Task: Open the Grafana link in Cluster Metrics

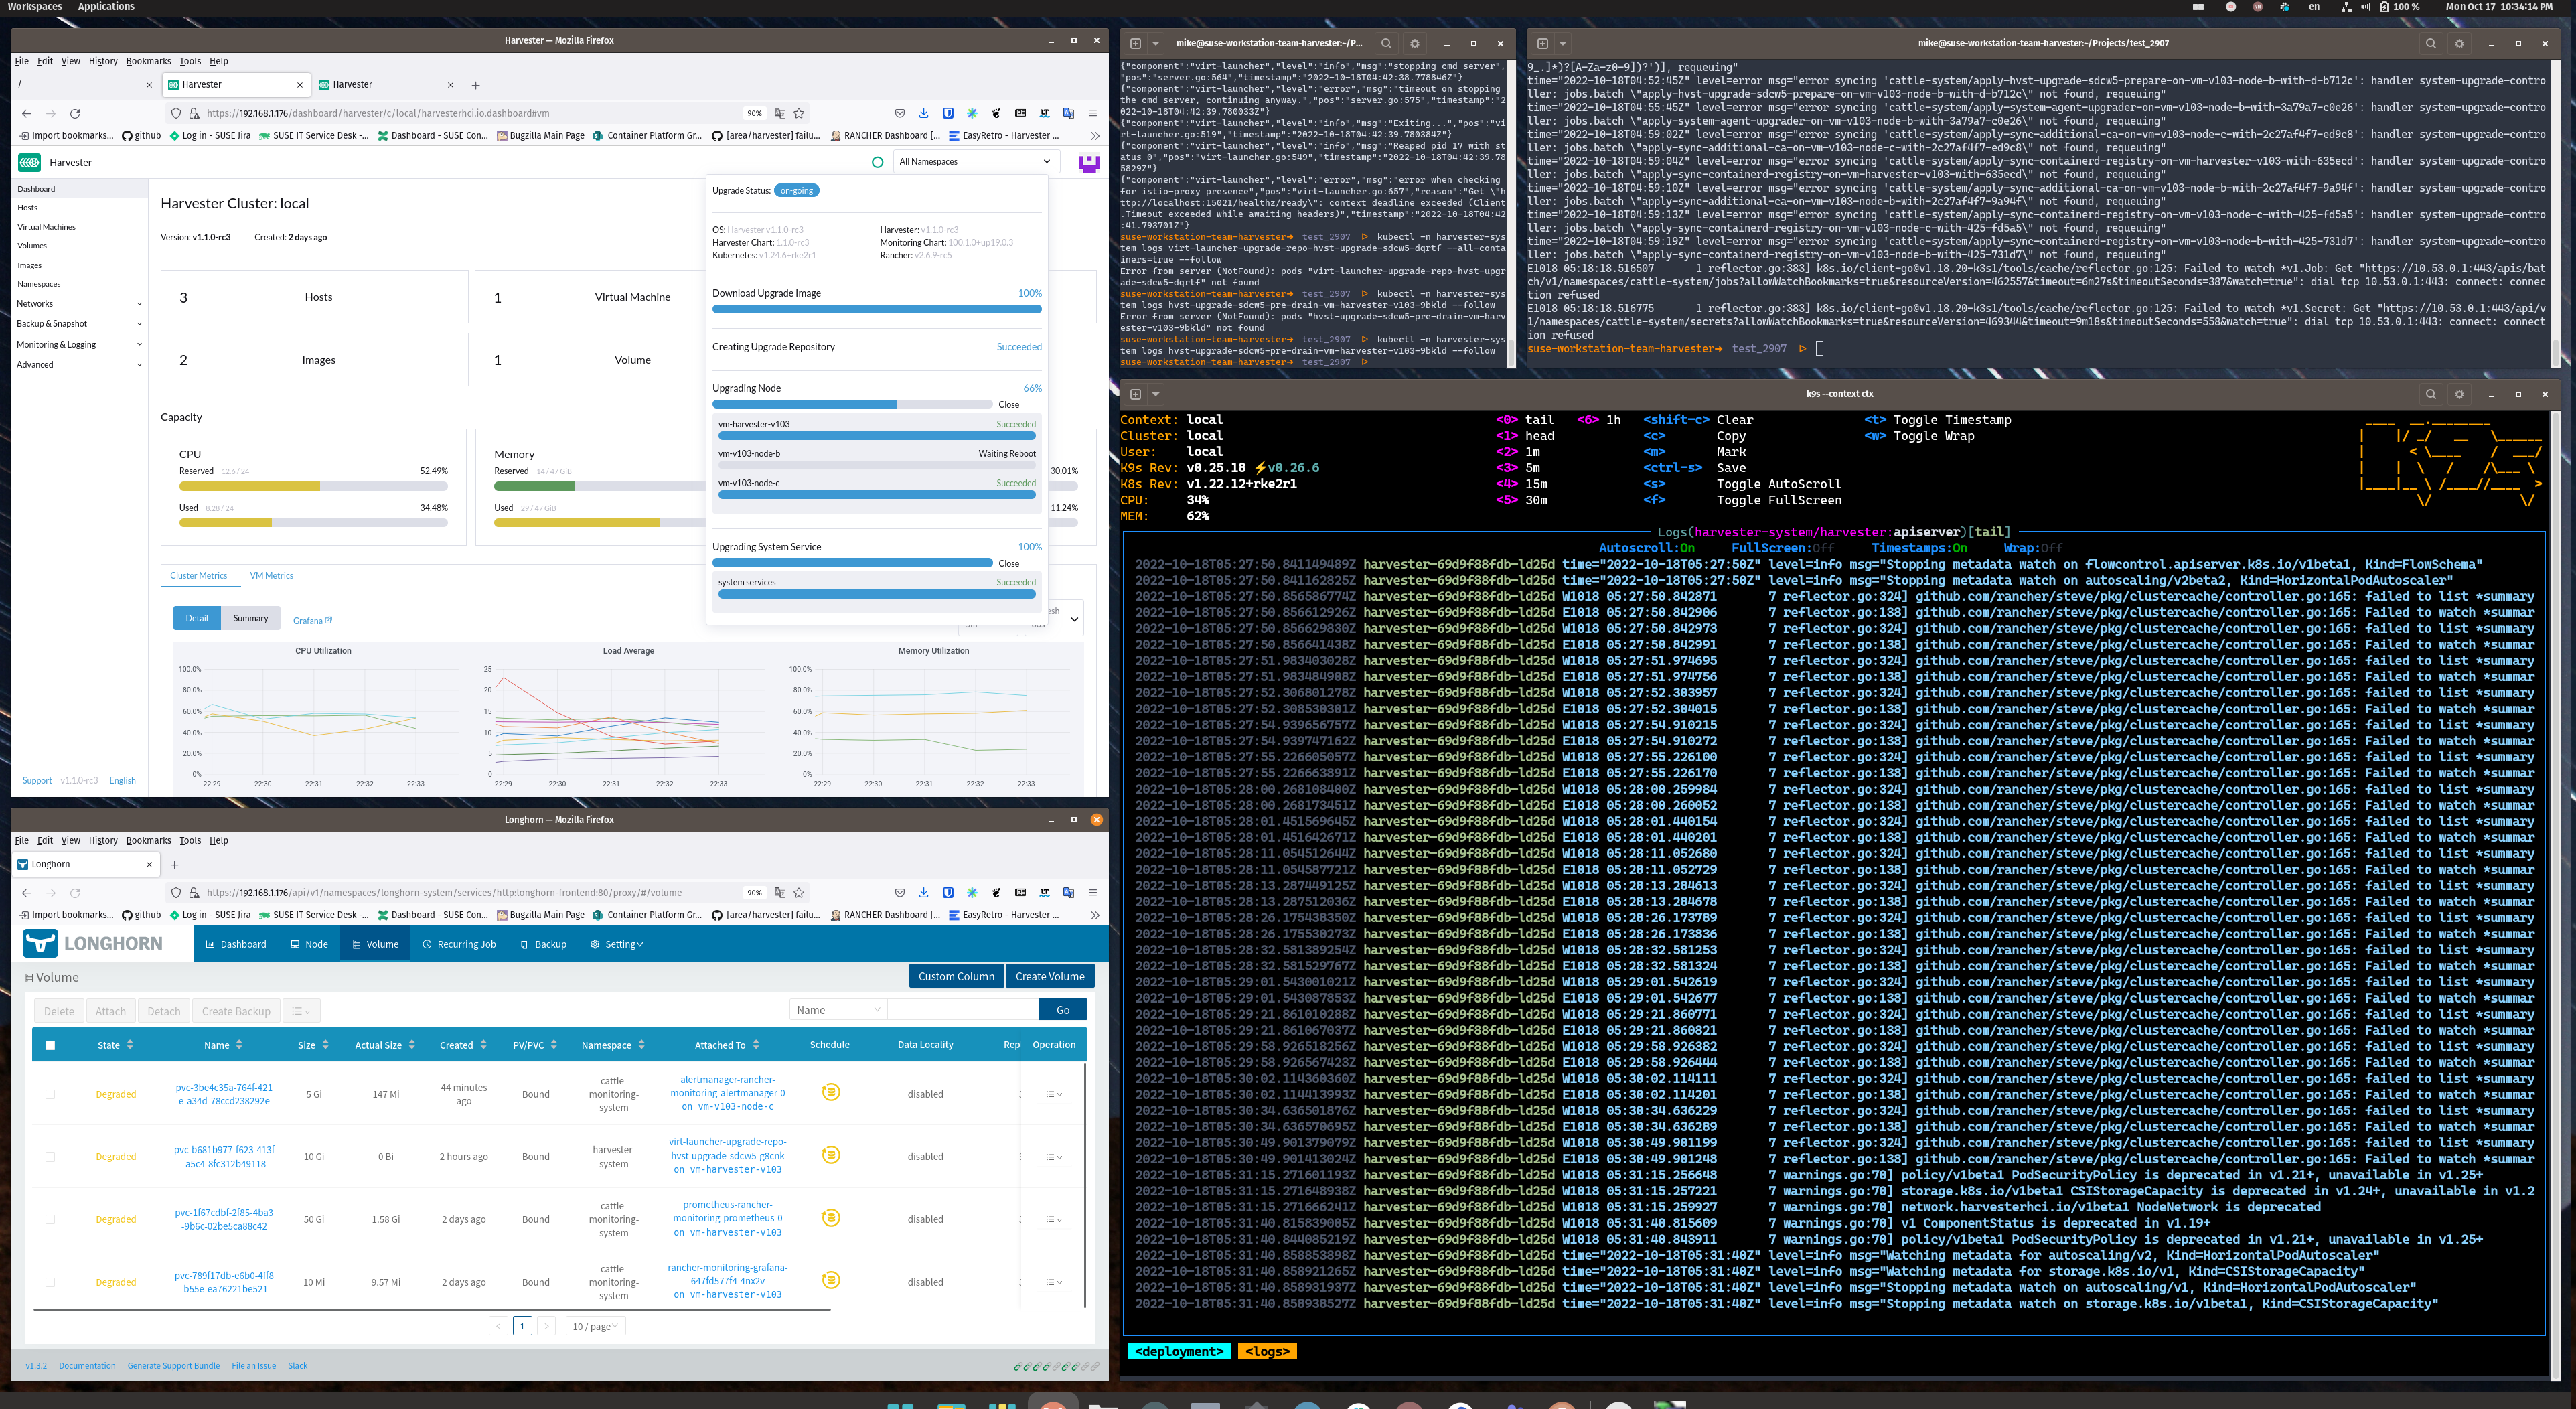Action: [311, 620]
